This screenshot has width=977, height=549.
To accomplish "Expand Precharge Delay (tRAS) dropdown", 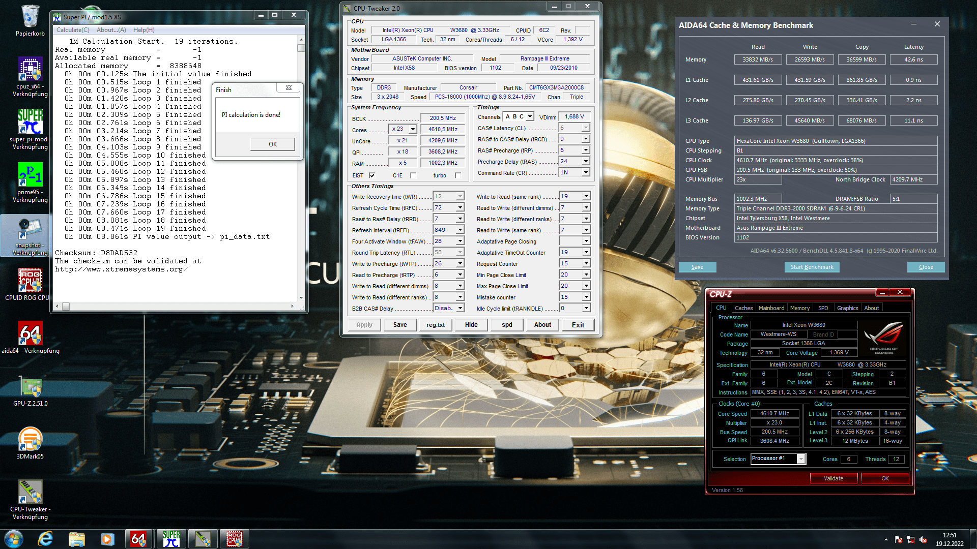I will click(x=586, y=161).
